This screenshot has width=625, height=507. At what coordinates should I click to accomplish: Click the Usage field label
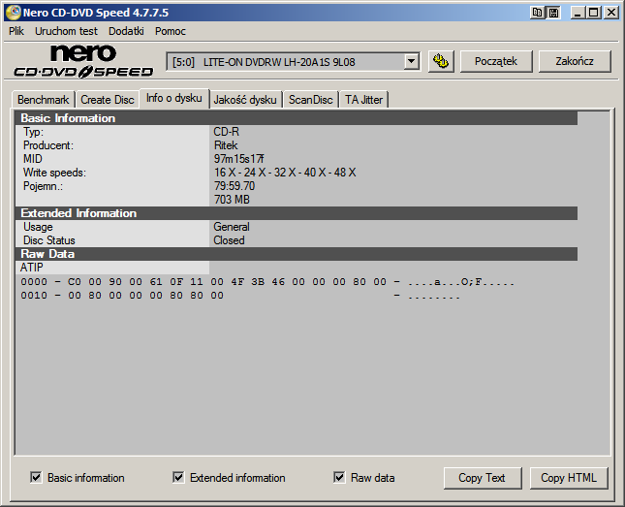pyautogui.click(x=38, y=227)
